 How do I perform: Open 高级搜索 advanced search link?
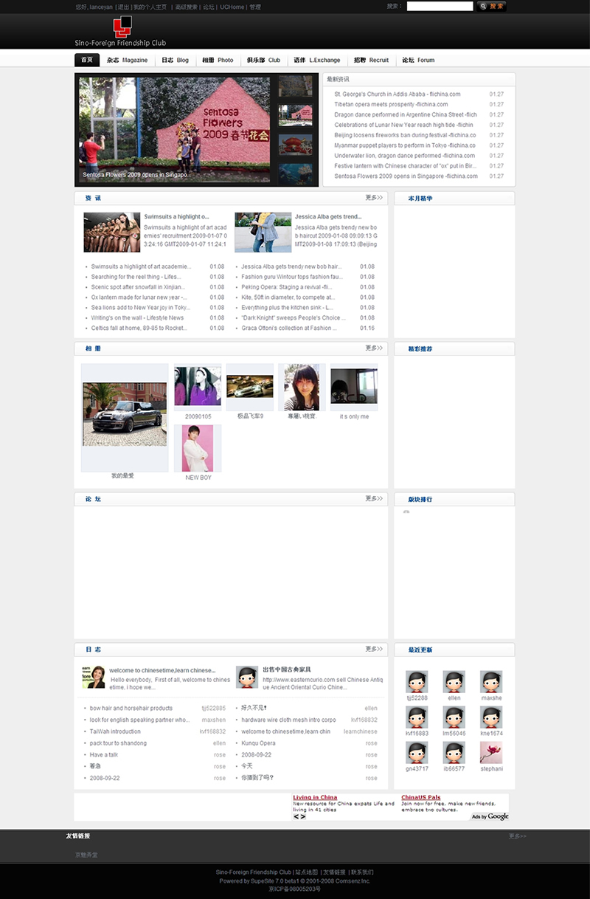pyautogui.click(x=187, y=7)
